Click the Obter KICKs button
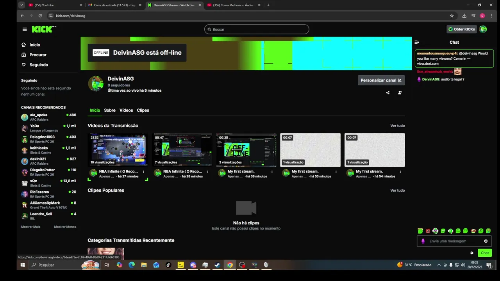The height and width of the screenshot is (281, 500). point(462,29)
